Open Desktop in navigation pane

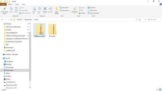click(9, 64)
